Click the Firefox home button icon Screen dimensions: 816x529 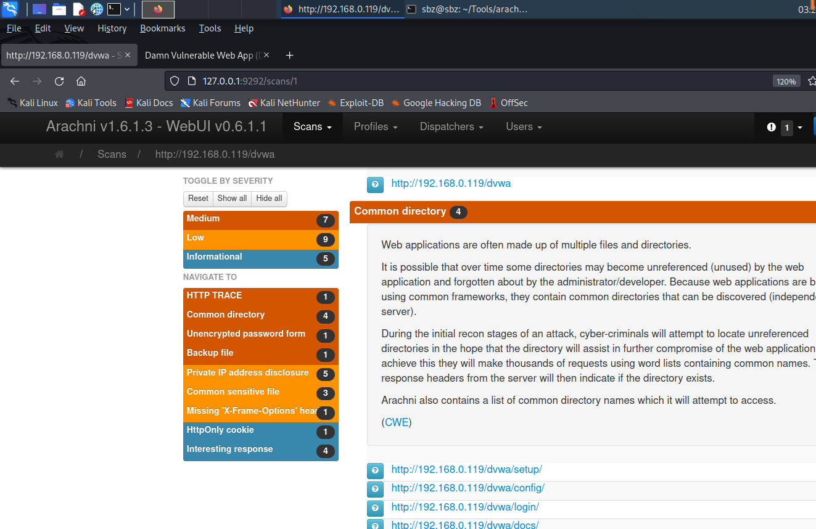[x=81, y=81]
